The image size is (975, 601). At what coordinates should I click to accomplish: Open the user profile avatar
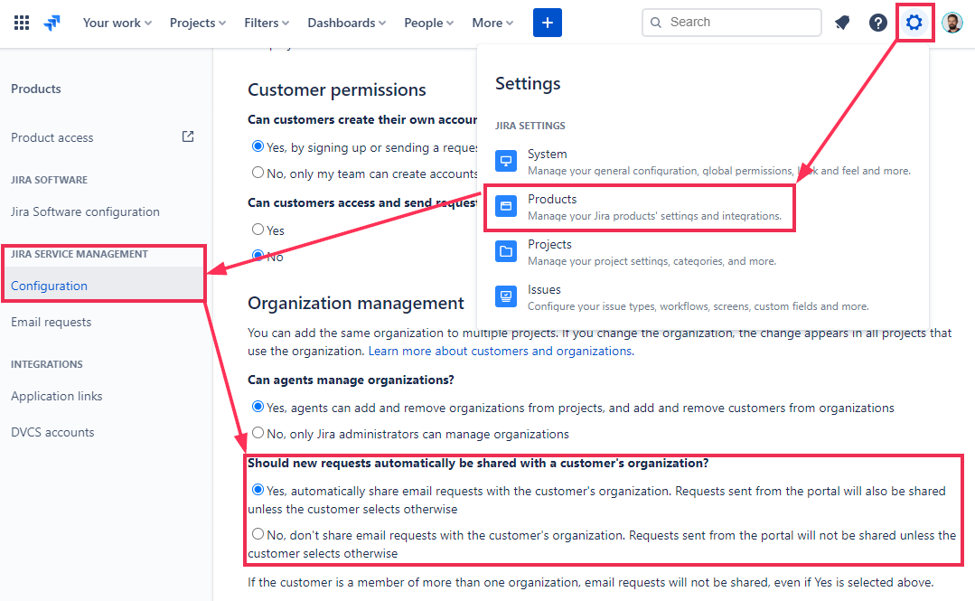point(952,23)
